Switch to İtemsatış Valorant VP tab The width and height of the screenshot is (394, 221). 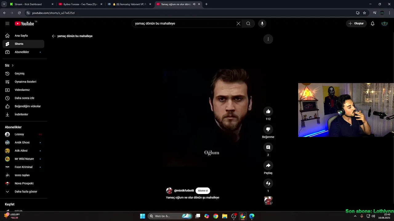click(129, 4)
